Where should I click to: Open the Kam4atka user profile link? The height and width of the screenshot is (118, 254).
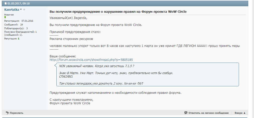point(12,9)
